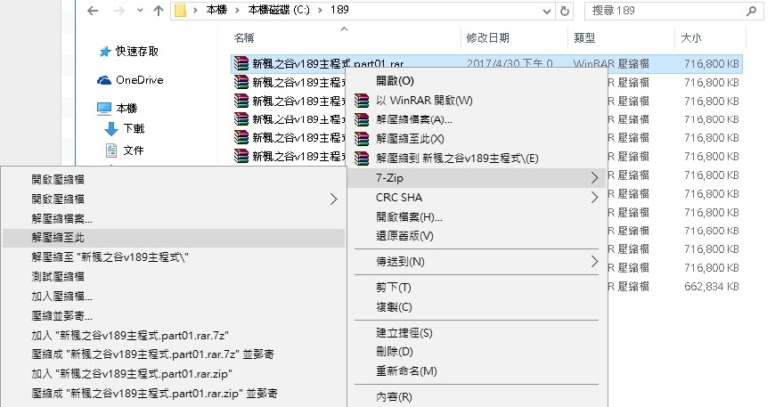
Task: Go up one folder level
Action: point(159,11)
